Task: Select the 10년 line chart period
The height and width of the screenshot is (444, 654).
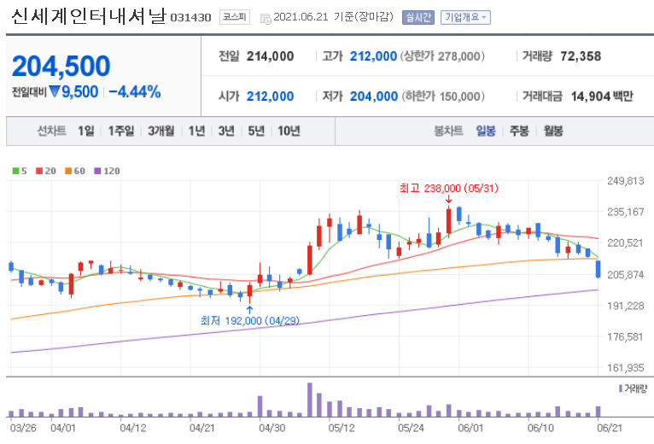Action: (289, 131)
